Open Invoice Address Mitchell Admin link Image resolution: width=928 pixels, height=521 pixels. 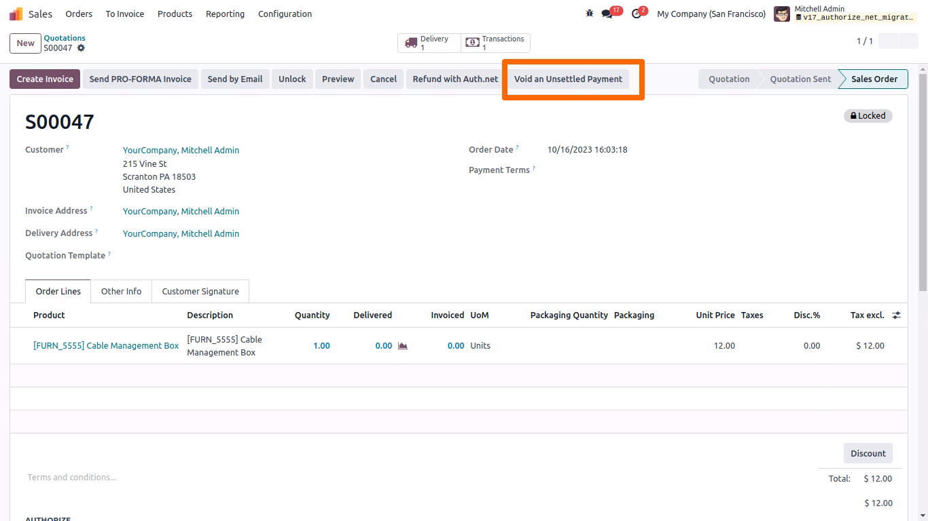(x=181, y=212)
